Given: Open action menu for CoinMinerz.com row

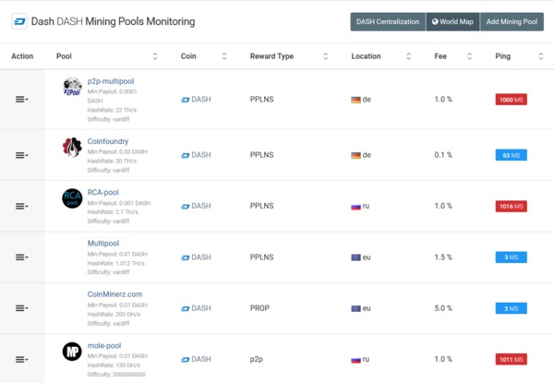Looking at the screenshot, I should point(21,308).
